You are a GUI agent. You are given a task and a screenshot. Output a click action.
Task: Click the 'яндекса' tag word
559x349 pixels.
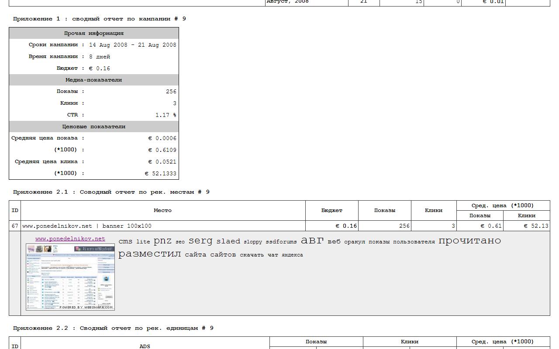click(x=292, y=255)
